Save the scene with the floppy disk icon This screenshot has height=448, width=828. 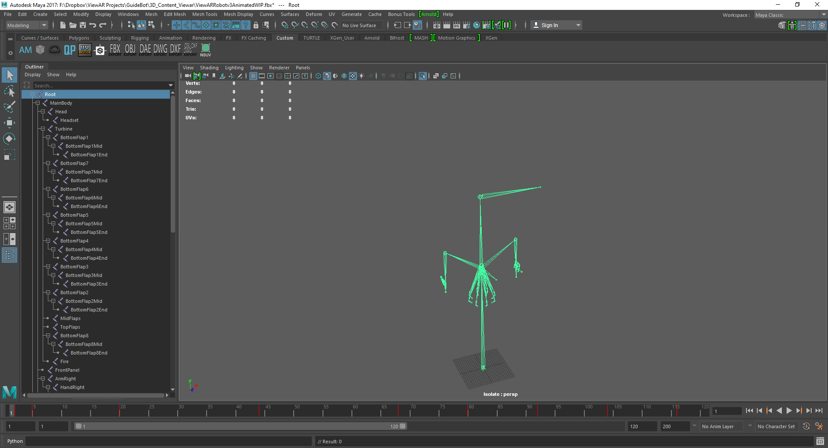coord(83,25)
